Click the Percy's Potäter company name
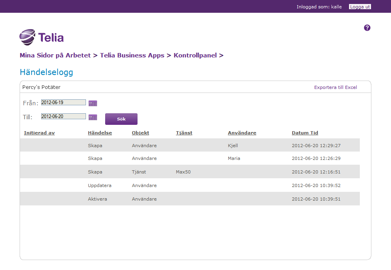The image size is (391, 270). (42, 87)
